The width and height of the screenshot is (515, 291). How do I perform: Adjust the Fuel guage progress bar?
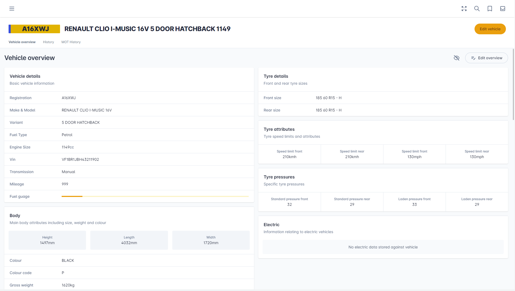155,196
